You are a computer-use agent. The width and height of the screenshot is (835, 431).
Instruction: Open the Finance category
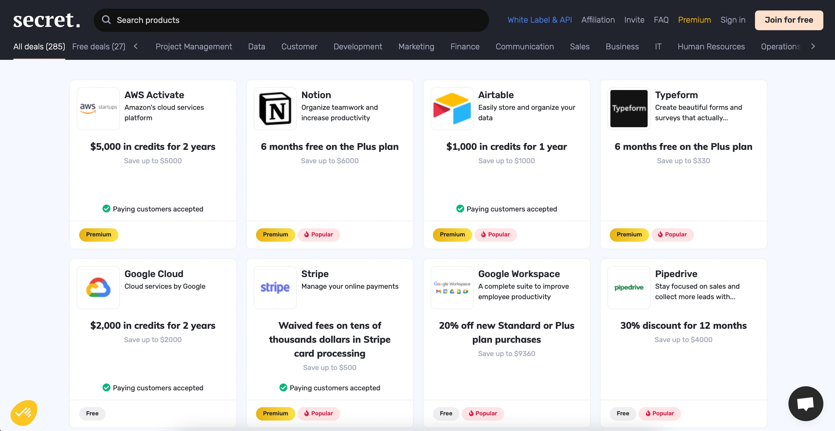point(465,46)
